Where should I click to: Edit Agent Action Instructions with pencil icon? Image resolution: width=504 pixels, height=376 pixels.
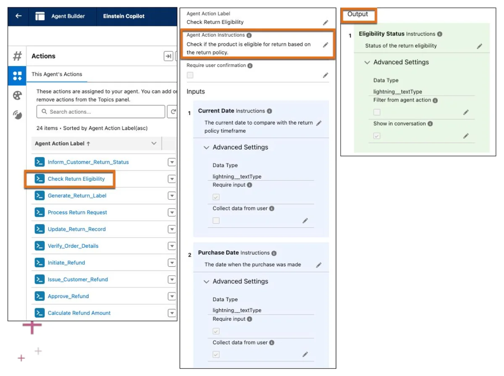[x=325, y=45]
